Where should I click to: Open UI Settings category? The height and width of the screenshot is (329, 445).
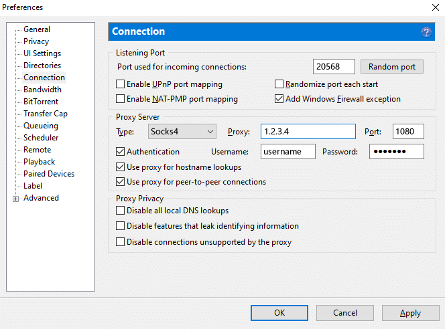(42, 53)
